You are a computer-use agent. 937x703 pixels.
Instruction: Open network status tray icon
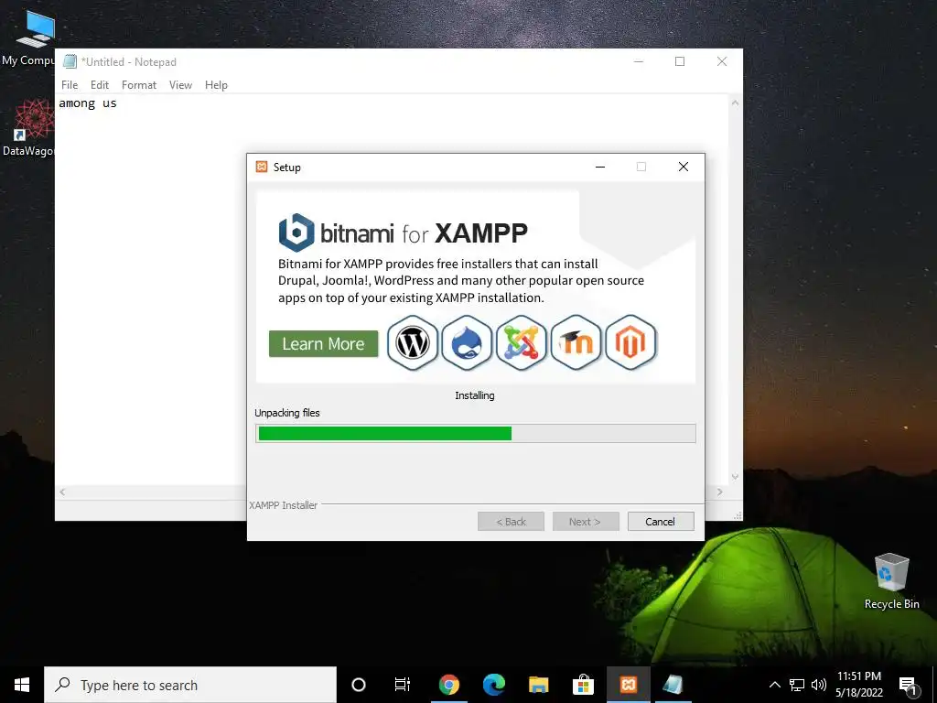pos(797,685)
